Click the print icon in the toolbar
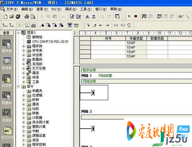Image resolution: width=192 pixels, height=147 pixels. point(27,17)
